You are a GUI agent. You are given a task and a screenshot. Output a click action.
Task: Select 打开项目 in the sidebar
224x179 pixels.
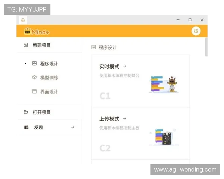41,112
